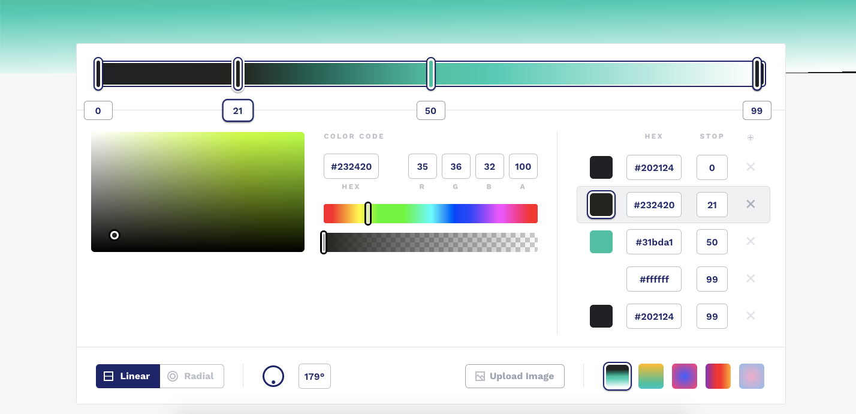
Task: Click the HEX color code input field
Action: [351, 167]
